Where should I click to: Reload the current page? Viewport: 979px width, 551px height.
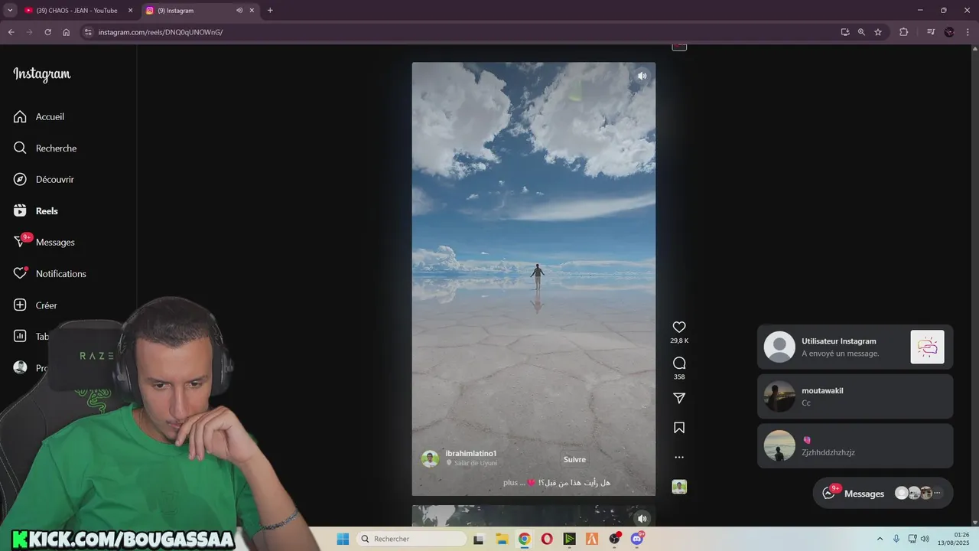[x=47, y=32]
